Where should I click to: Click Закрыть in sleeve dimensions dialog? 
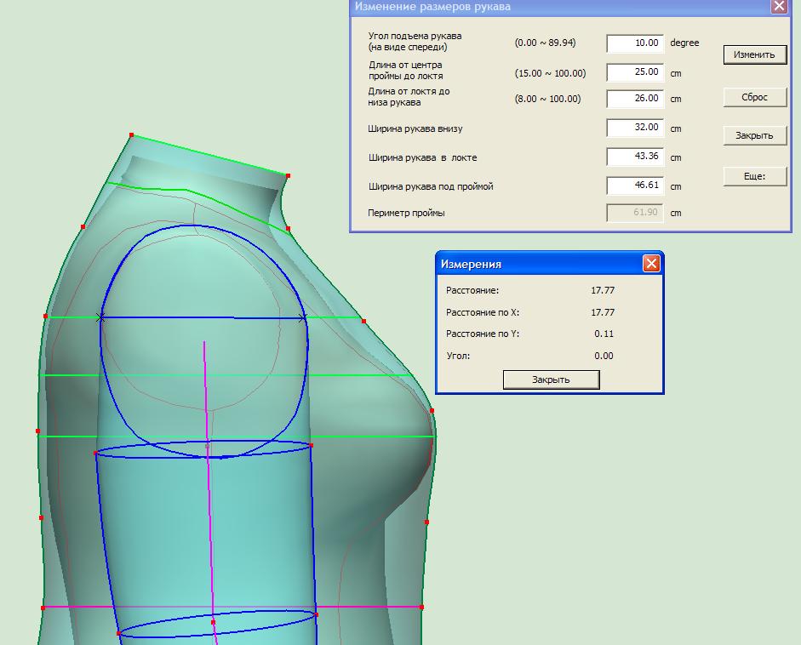pos(754,135)
